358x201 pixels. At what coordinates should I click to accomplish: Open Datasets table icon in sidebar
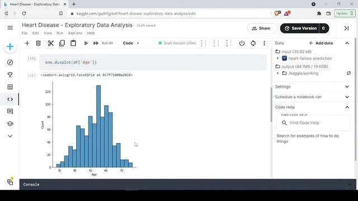[10, 87]
